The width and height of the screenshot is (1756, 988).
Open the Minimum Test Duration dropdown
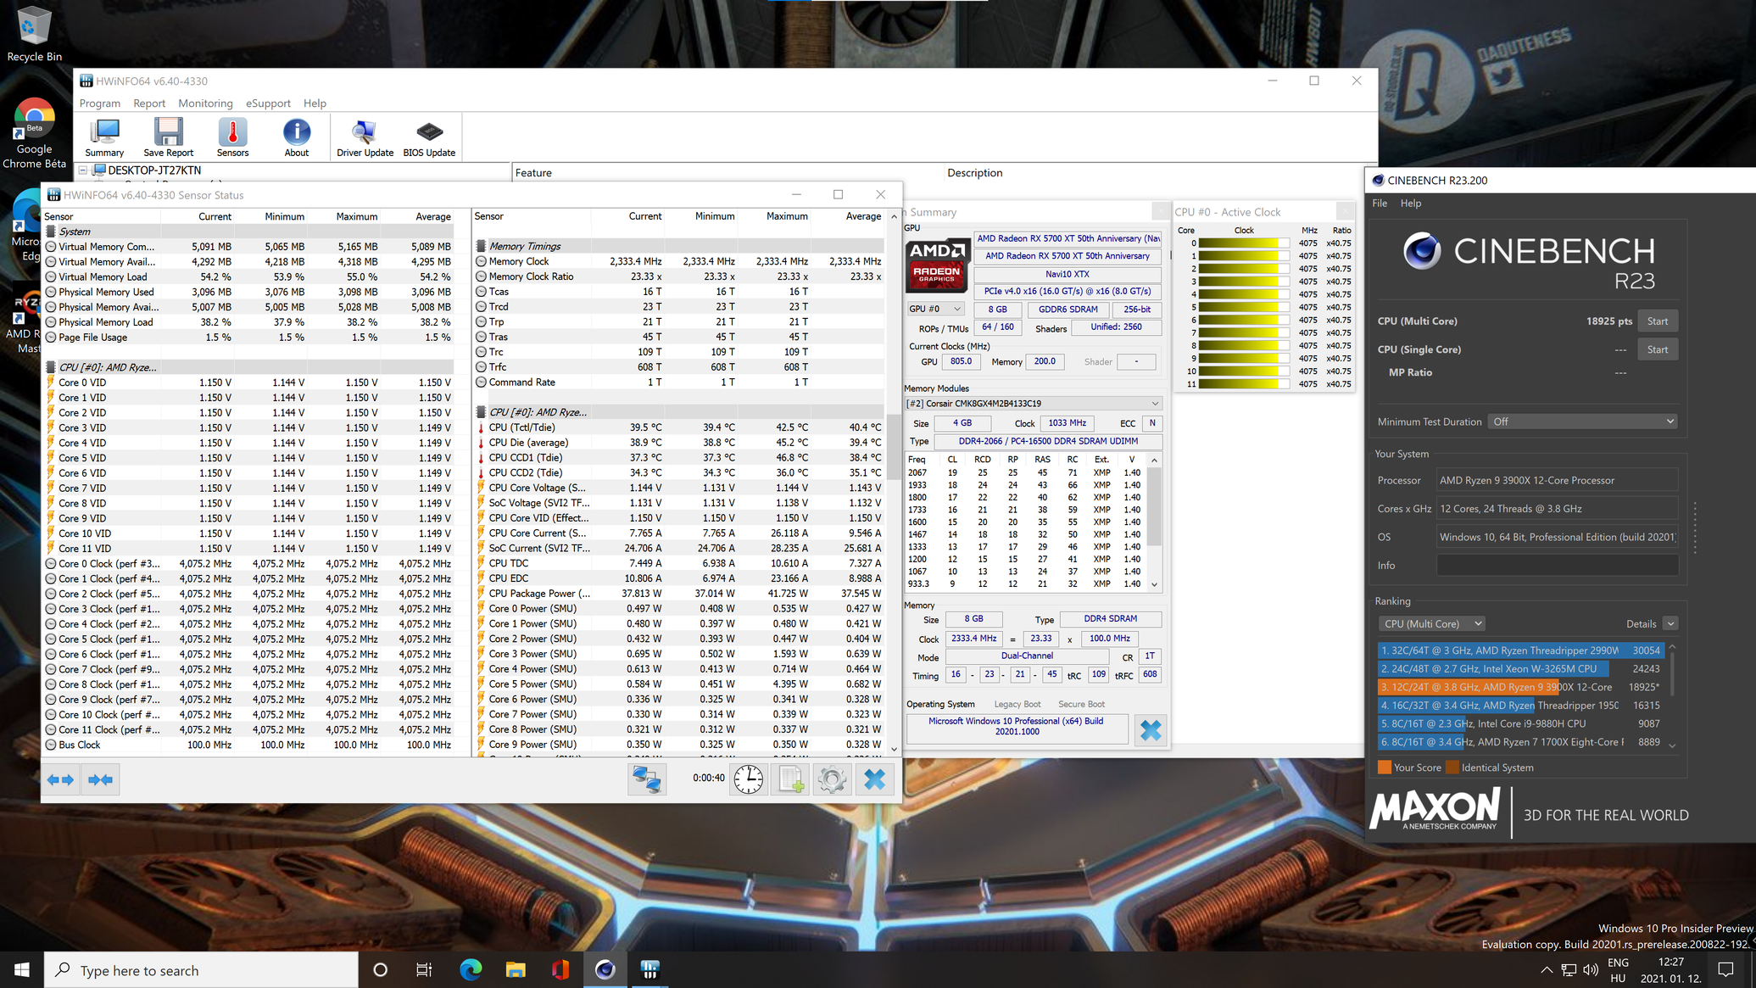1582,421
